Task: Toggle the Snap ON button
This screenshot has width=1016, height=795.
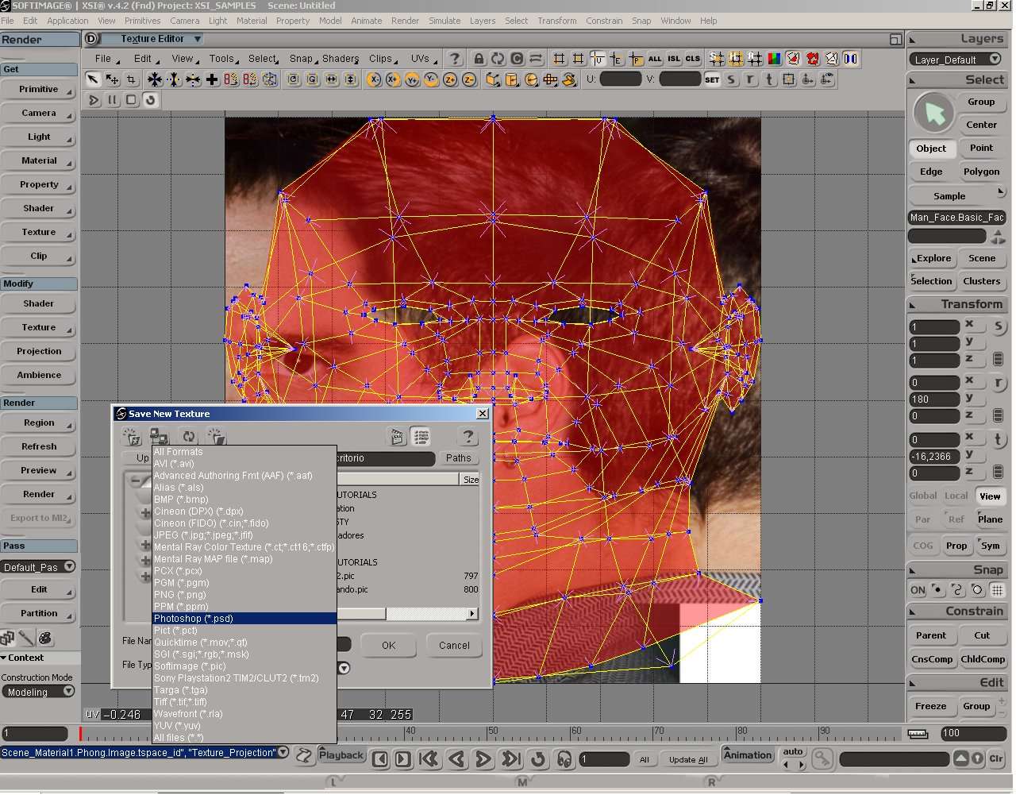Action: point(918,590)
